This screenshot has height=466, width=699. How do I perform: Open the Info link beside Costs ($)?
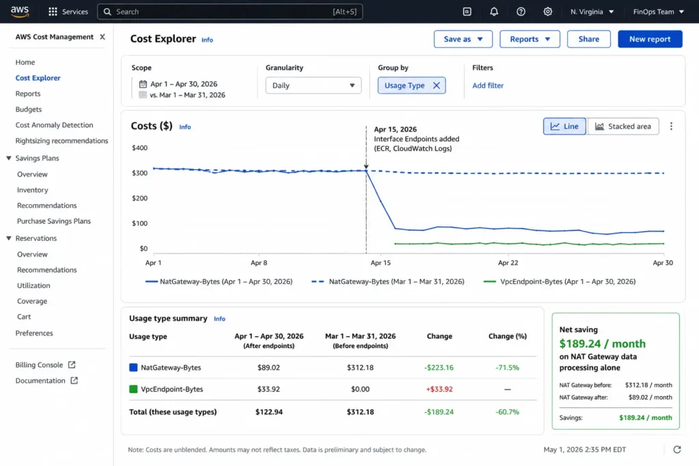point(185,127)
